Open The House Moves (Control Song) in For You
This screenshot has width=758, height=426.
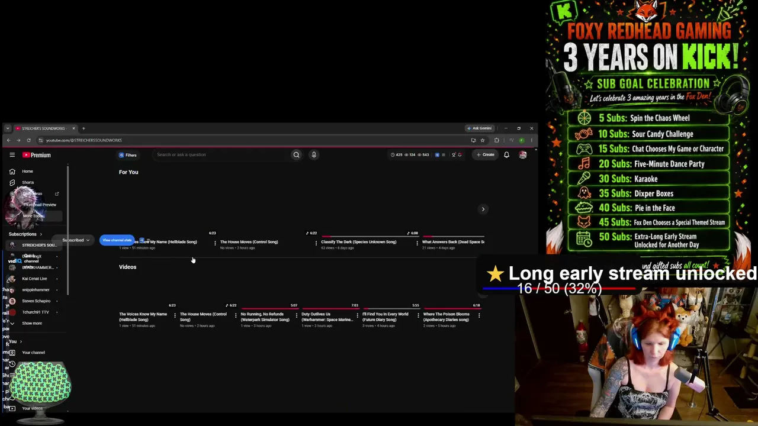point(249,242)
